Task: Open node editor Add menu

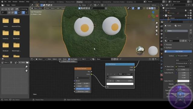Action: point(60,59)
